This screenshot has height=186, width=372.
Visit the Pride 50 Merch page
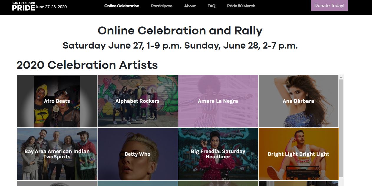[241, 6]
